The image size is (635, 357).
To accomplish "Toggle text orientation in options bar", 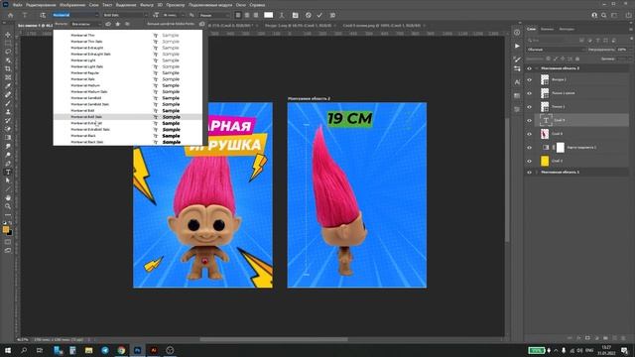I will click(43, 15).
